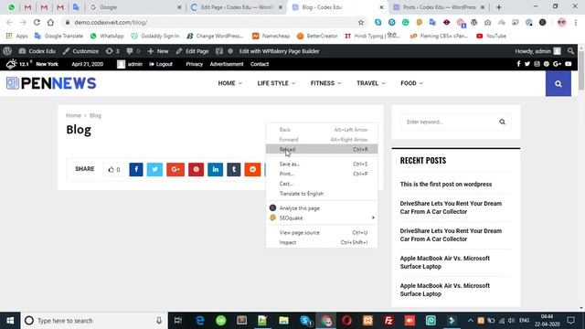This screenshot has height=329, width=585.
Task: Share post on LinkedIn button
Action: [x=216, y=169]
